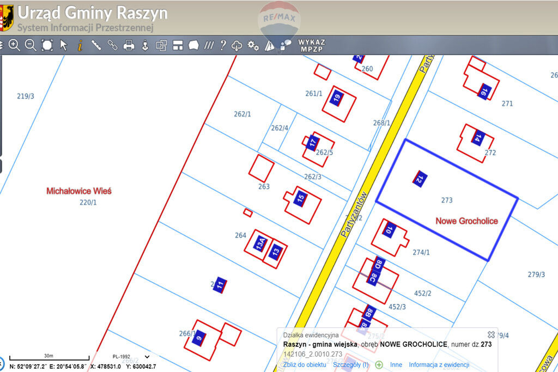Click parcel label 264
The width and height of the screenshot is (558, 372).
click(240, 235)
